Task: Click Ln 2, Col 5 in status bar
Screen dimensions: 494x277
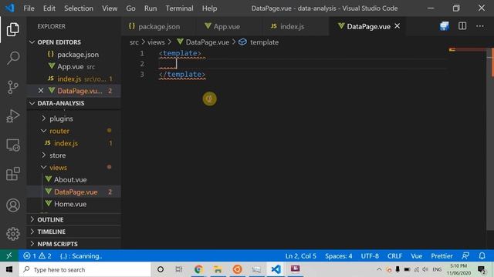Action: pyautogui.click(x=300, y=256)
